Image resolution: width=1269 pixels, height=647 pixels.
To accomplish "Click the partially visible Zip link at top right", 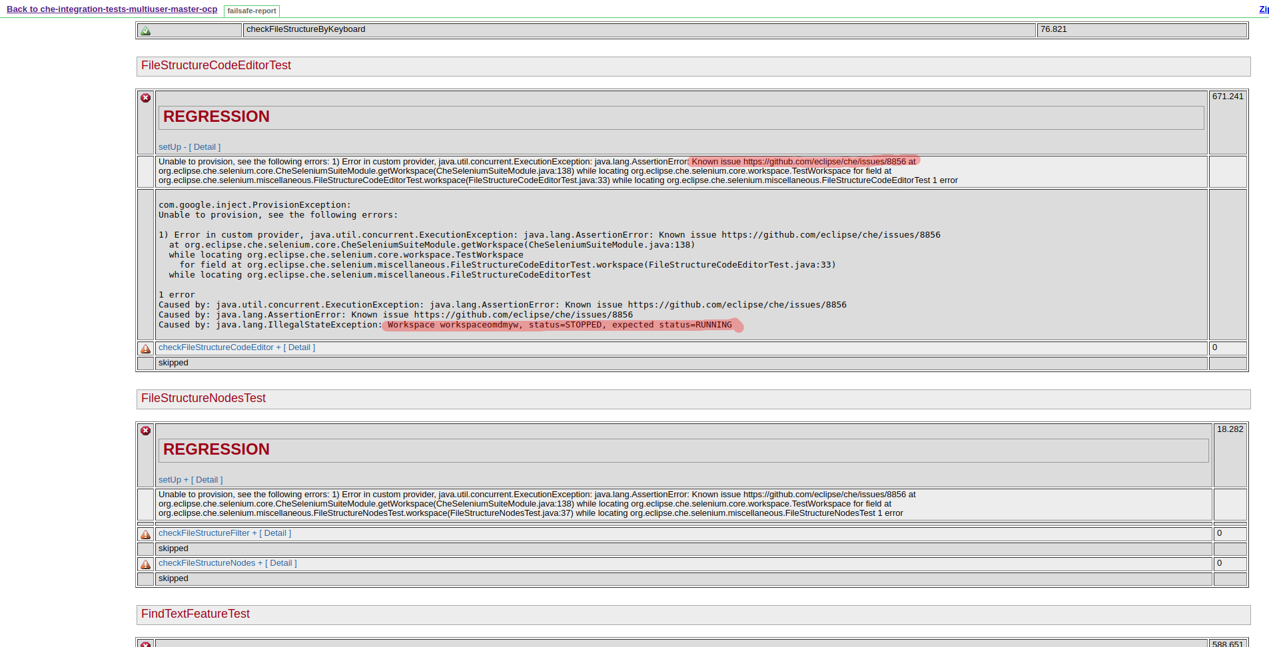I will tap(1264, 9).
